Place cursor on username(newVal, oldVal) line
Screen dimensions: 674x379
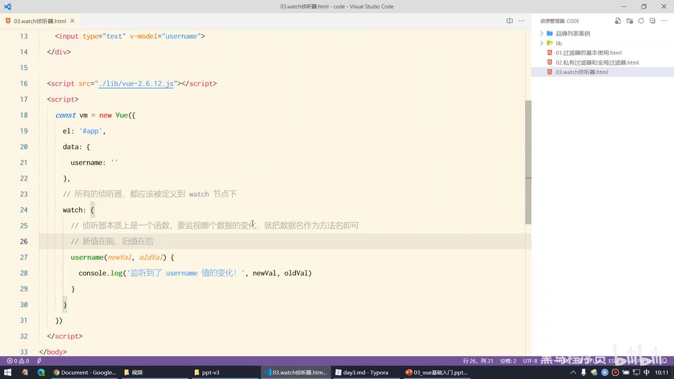(x=122, y=257)
